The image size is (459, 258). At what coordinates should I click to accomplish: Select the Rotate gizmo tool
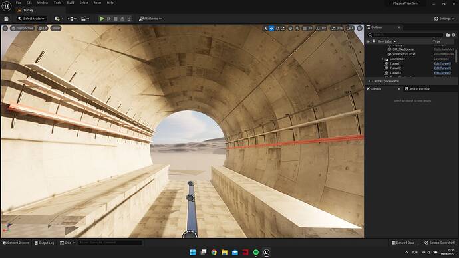277,29
